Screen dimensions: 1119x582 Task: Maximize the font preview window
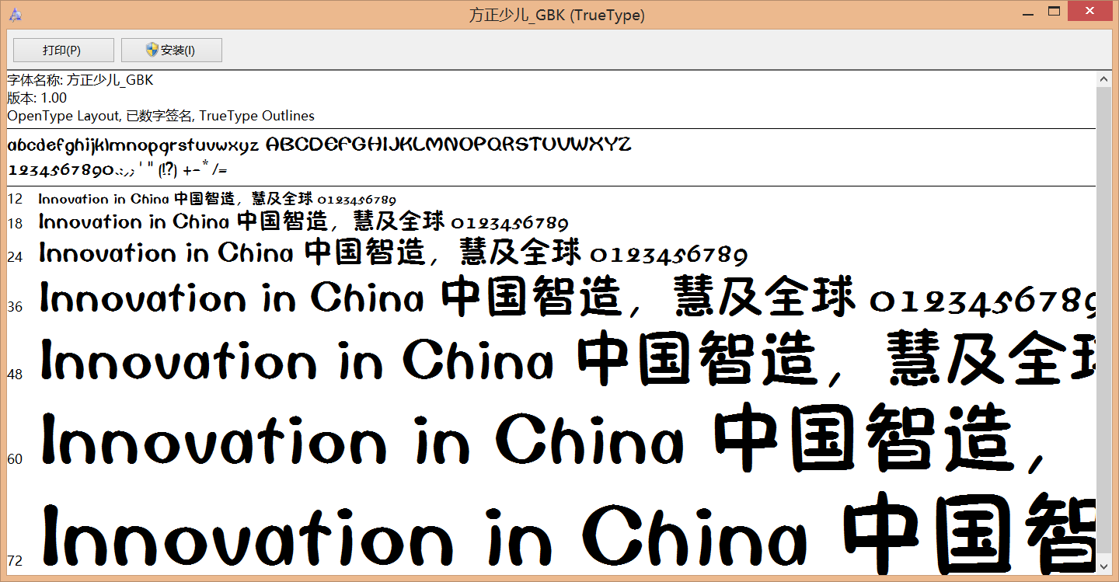tap(1054, 11)
